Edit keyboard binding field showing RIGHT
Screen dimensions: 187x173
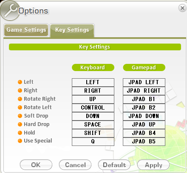[x=93, y=91]
